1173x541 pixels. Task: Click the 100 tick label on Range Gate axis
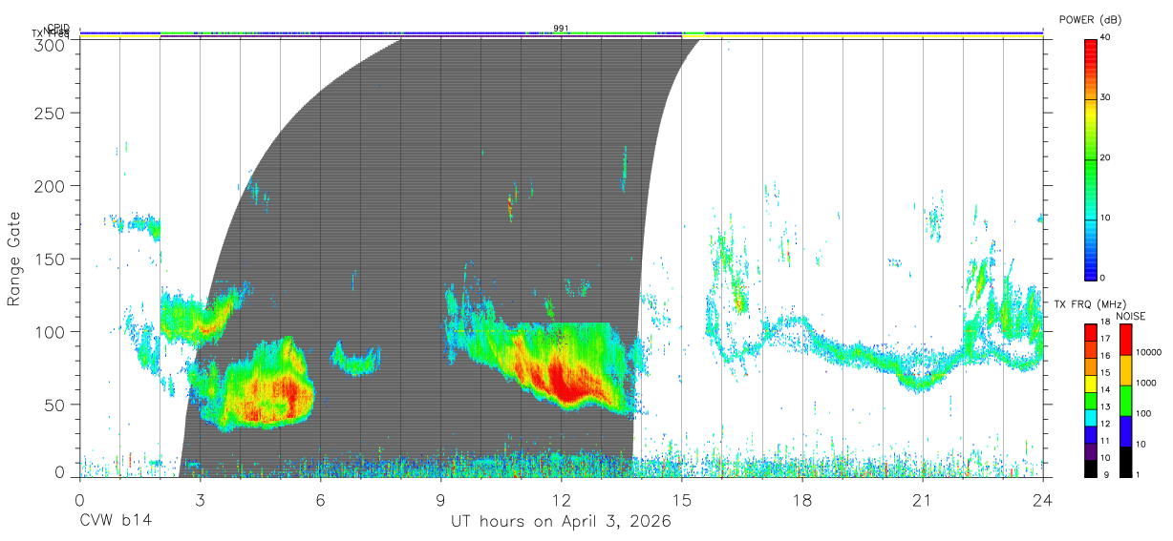point(49,331)
